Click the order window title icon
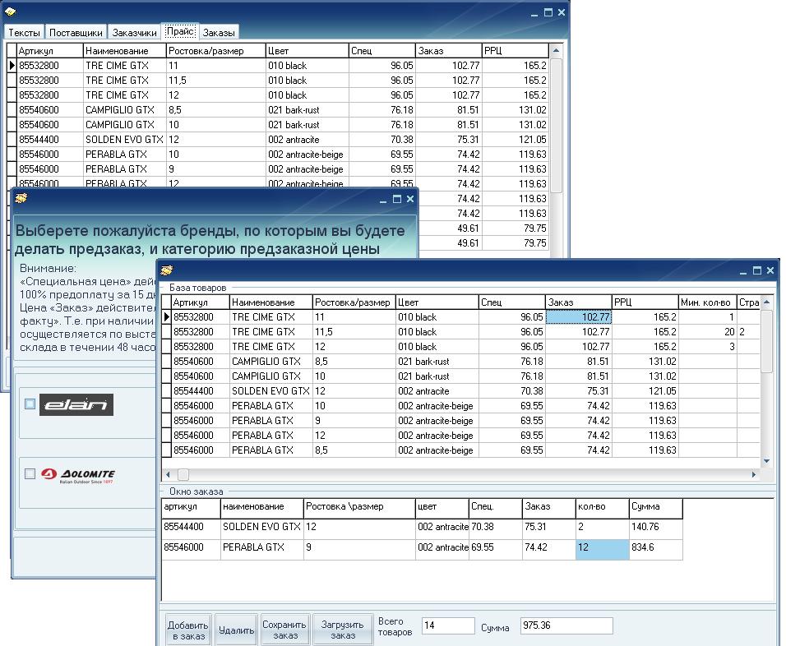 point(167,270)
